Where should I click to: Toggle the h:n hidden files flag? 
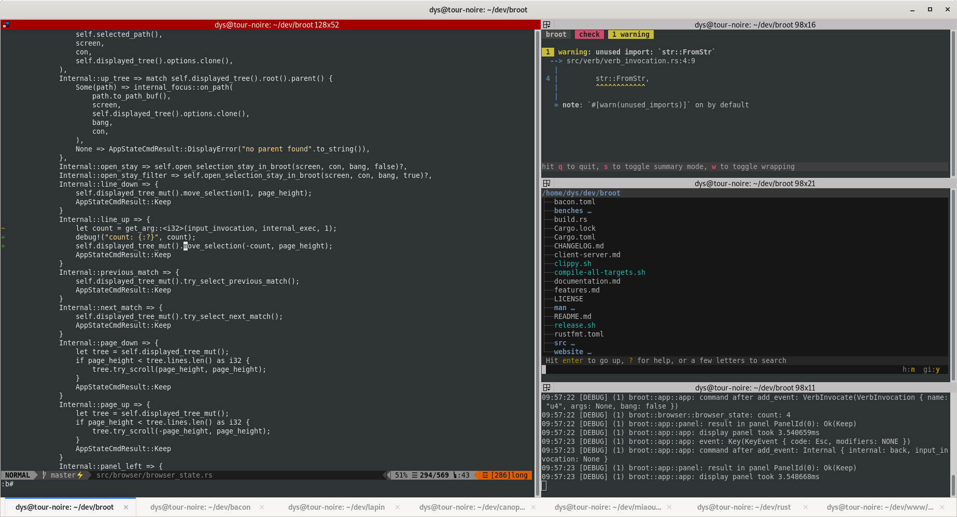pos(909,369)
